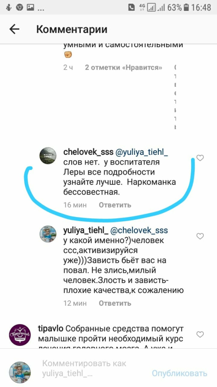Open tipavlo username link
The height and width of the screenshot is (387, 217).
pos(51,329)
